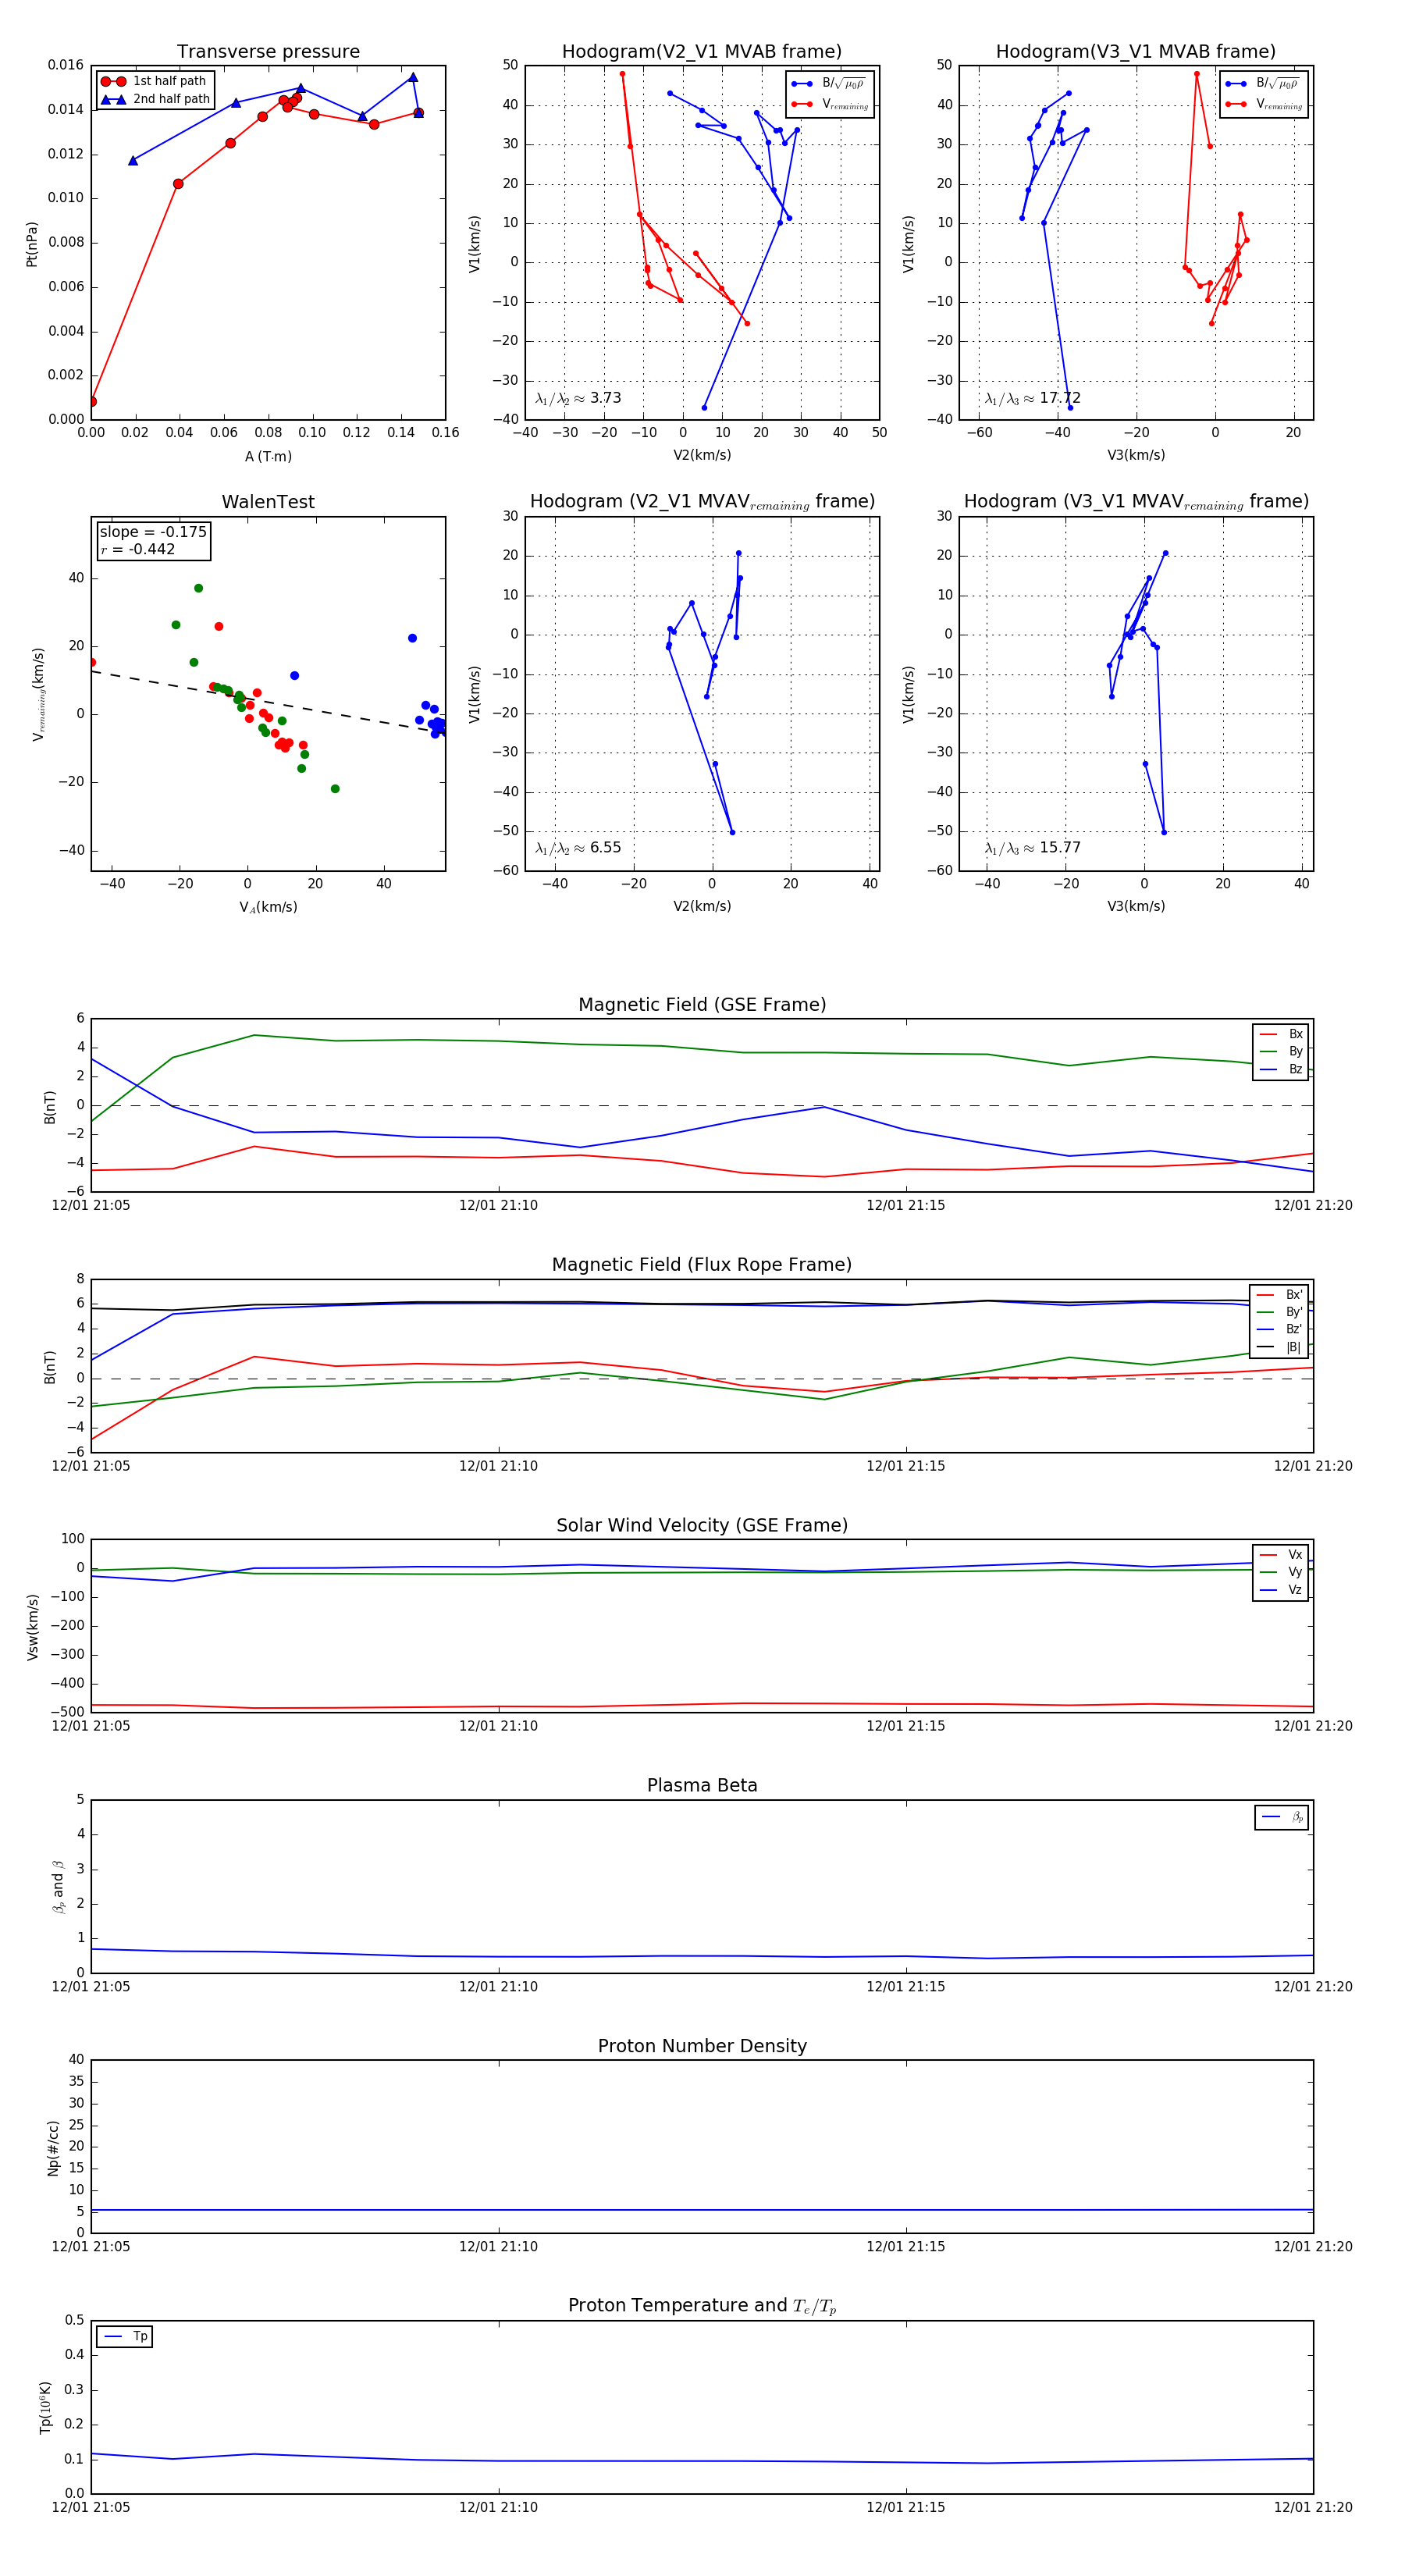The width and height of the screenshot is (1405, 2576).
Task: Select the Bx' legend entry in Flux Rope plot
Action: (1279, 1295)
